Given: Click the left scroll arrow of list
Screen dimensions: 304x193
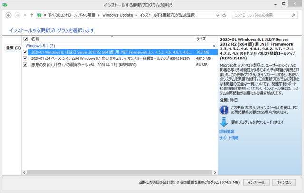Looking at the screenshot, I should tap(24, 172).
